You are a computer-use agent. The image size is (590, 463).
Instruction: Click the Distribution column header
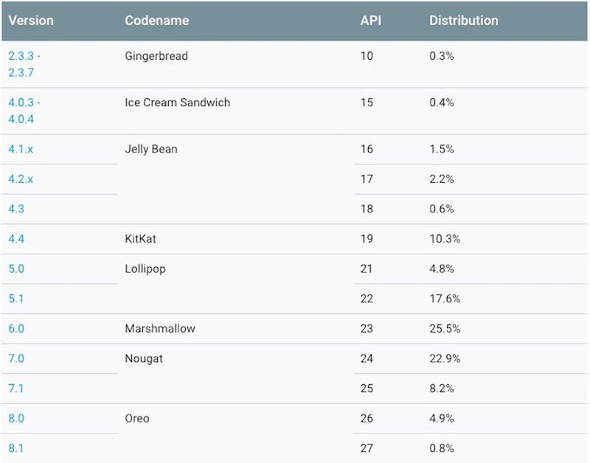pyautogui.click(x=464, y=21)
